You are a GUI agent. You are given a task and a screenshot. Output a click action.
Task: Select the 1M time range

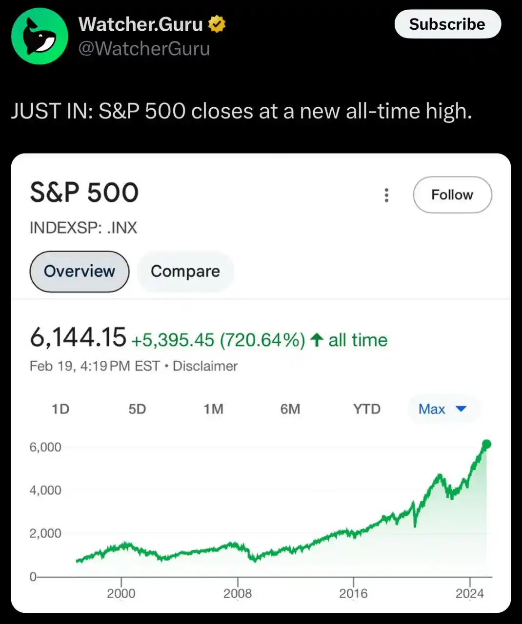[x=214, y=409]
